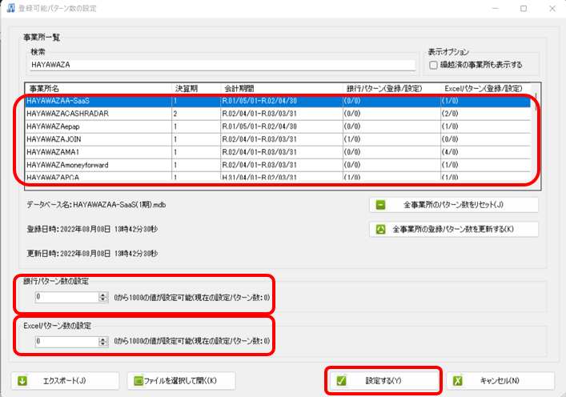Click the エクスポート(J) button

click(x=65, y=381)
